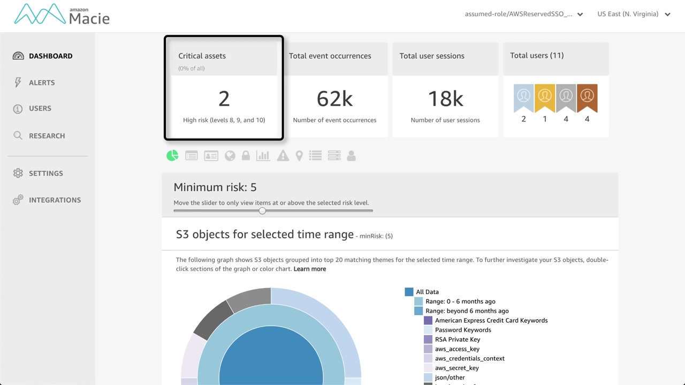Open the Research sidebar section
Image resolution: width=685 pixels, height=385 pixels.
(47, 136)
